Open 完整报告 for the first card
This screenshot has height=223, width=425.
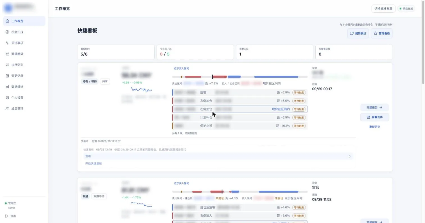pyautogui.click(x=375, y=107)
